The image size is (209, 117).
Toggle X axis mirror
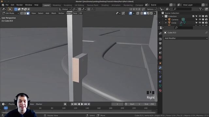[134, 9]
